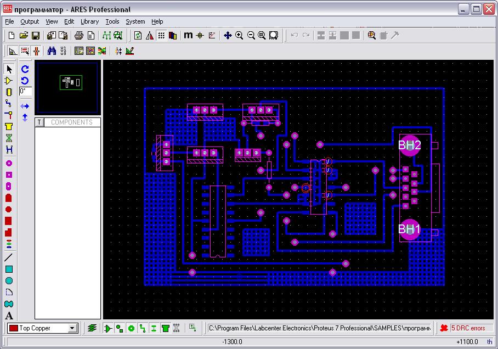
Task: Open the Tools menu
Action: click(112, 21)
